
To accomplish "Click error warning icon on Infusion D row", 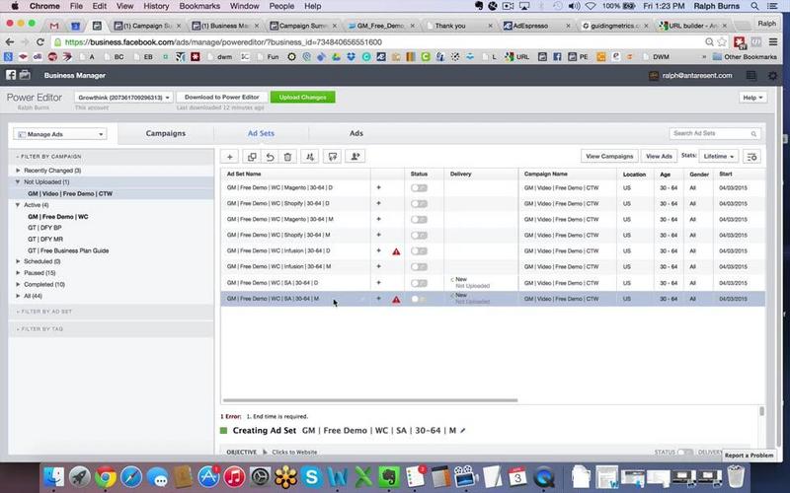I will pyautogui.click(x=396, y=251).
